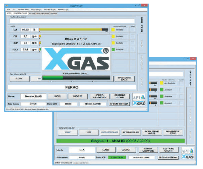Click the green 'L1 IN CORSO' job state field

click(117, 158)
